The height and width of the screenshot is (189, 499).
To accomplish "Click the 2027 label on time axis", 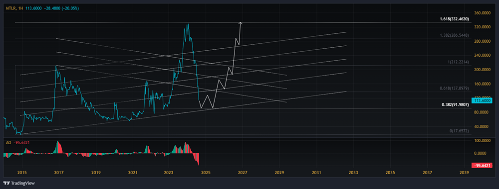I will tap(243, 173).
